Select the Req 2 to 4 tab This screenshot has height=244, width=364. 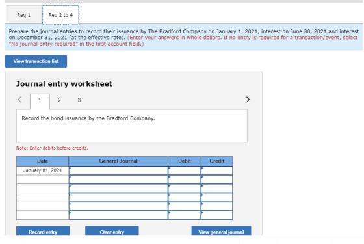pyautogui.click(x=60, y=15)
